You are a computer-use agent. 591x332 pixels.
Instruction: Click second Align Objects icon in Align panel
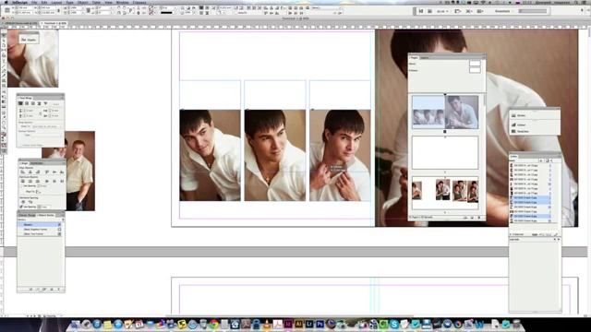30,172
